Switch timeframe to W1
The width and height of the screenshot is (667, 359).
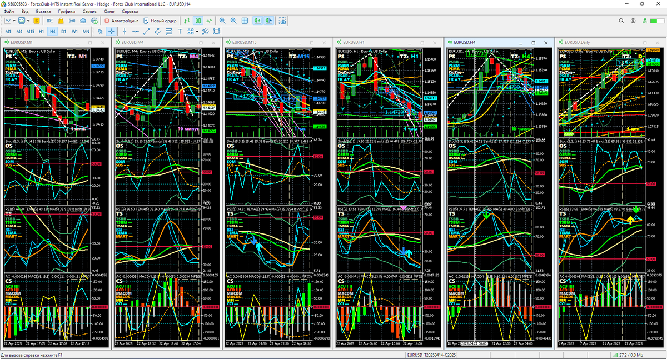tap(74, 32)
